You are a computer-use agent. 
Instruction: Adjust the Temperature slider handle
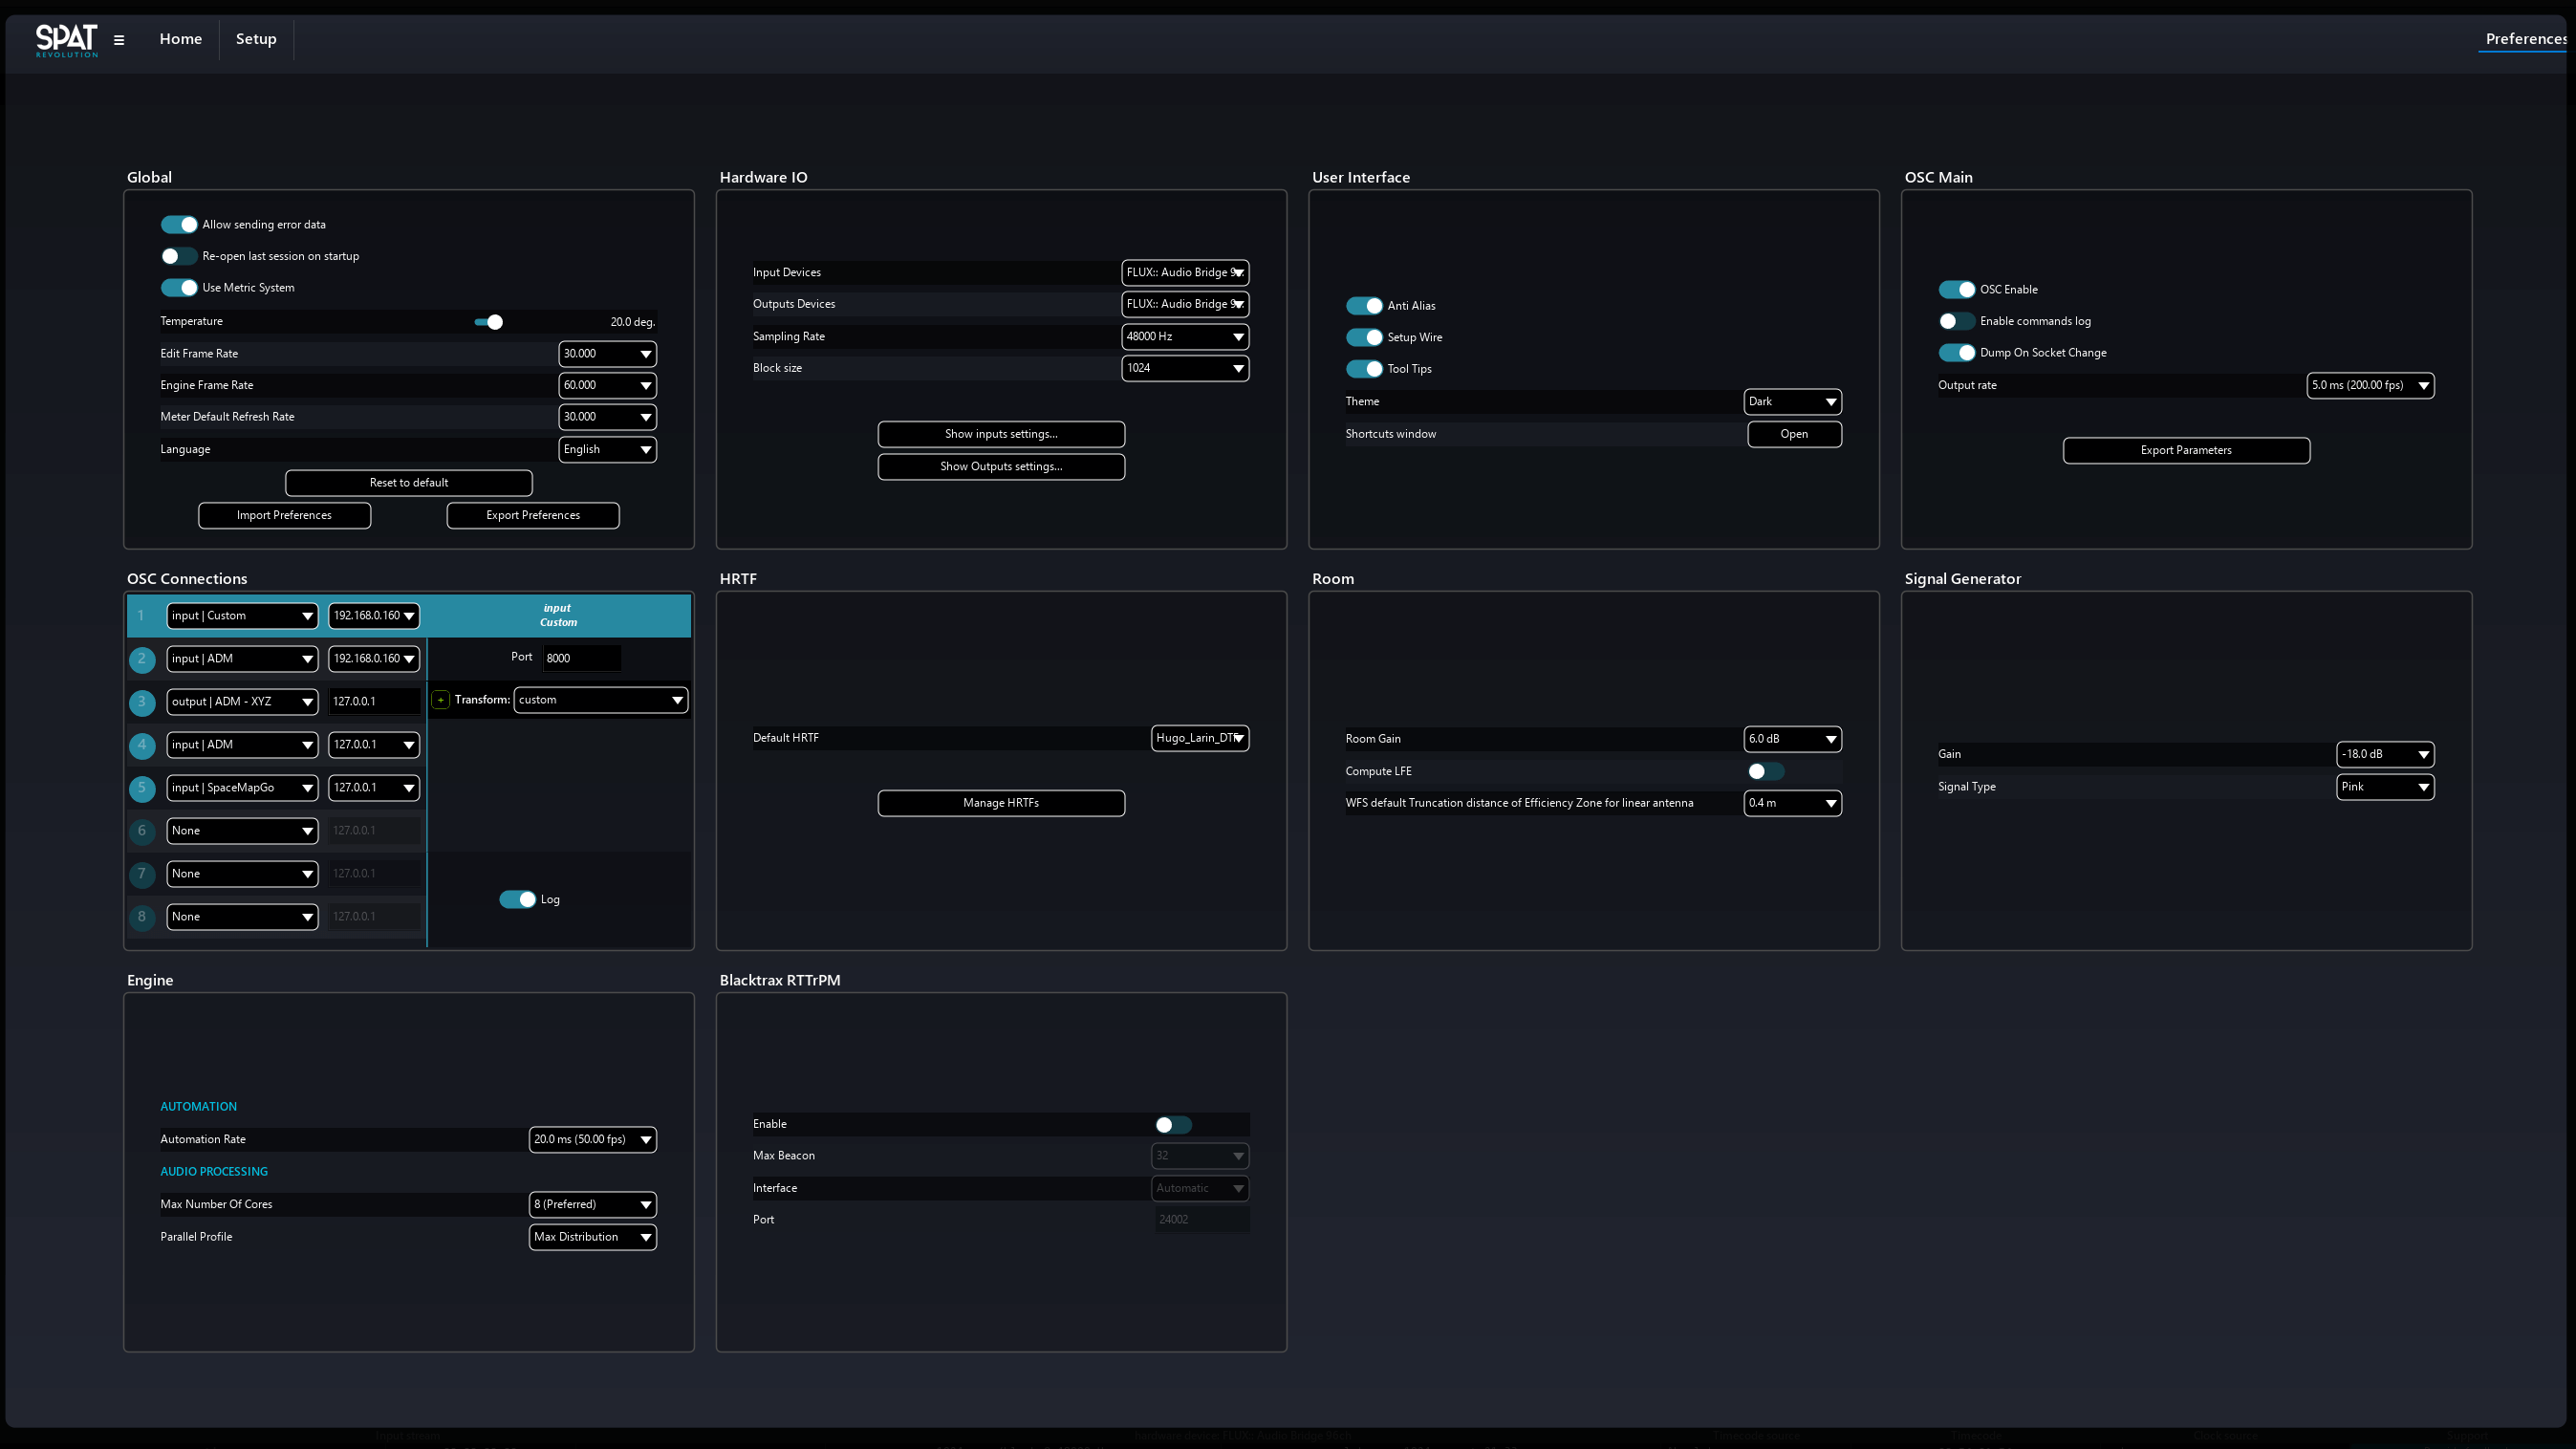[495, 322]
